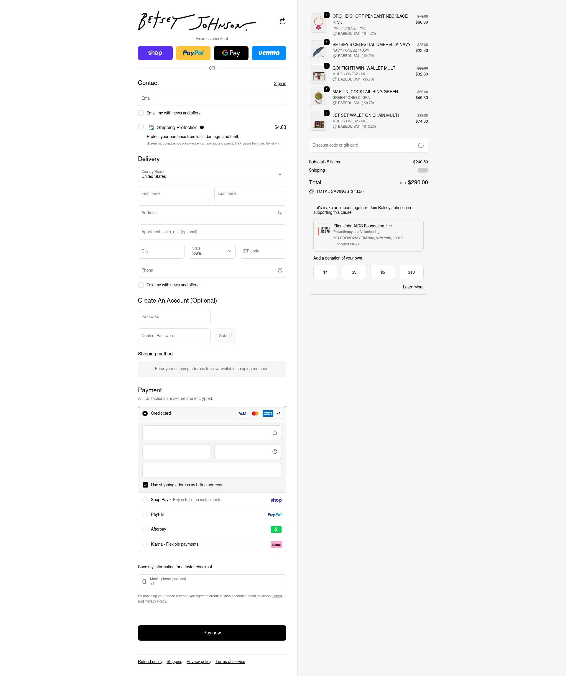Screen dimensions: 566x676
Task: Expand the State dropdown showing Iowa
Action: (x=212, y=251)
